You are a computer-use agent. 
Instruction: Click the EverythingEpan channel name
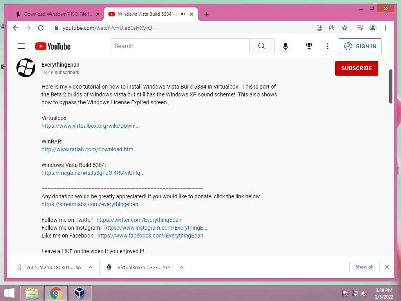60,65
